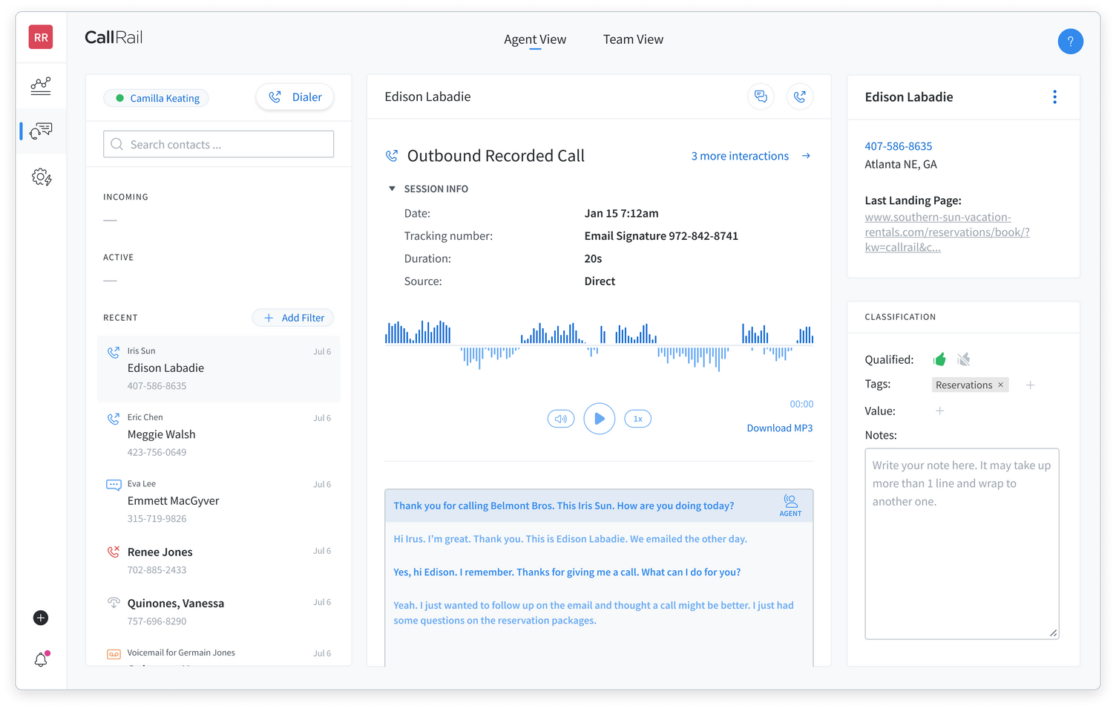Open the analytics reporting icon in sidebar

(x=41, y=85)
